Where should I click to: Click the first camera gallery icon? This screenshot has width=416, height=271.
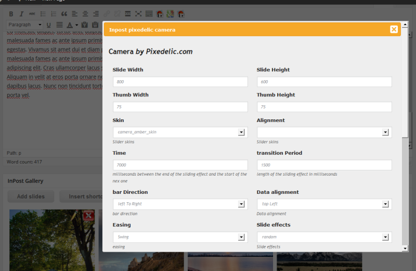pyautogui.click(x=160, y=14)
